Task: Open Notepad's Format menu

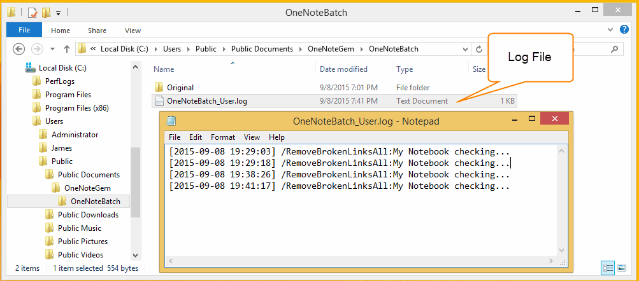Action: pyautogui.click(x=223, y=137)
